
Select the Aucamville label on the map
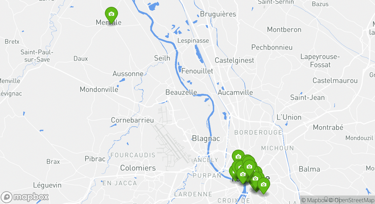[x=235, y=92]
